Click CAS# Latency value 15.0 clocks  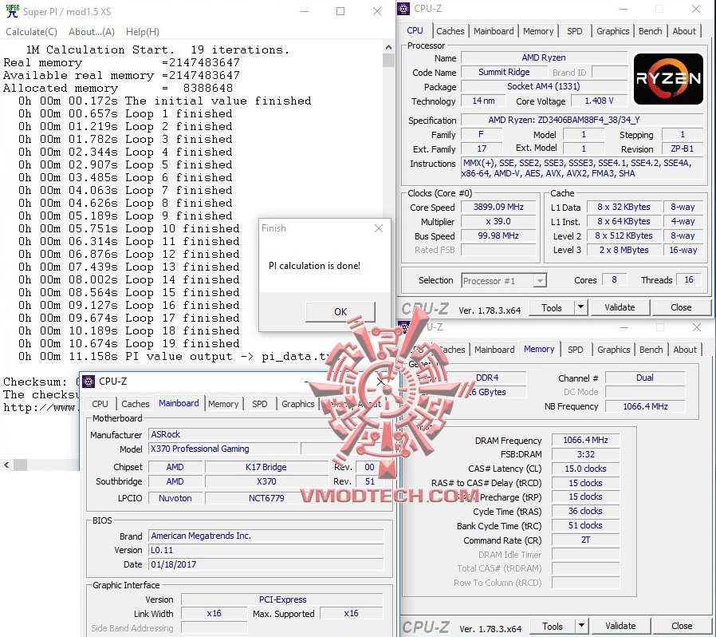pyautogui.click(x=585, y=469)
